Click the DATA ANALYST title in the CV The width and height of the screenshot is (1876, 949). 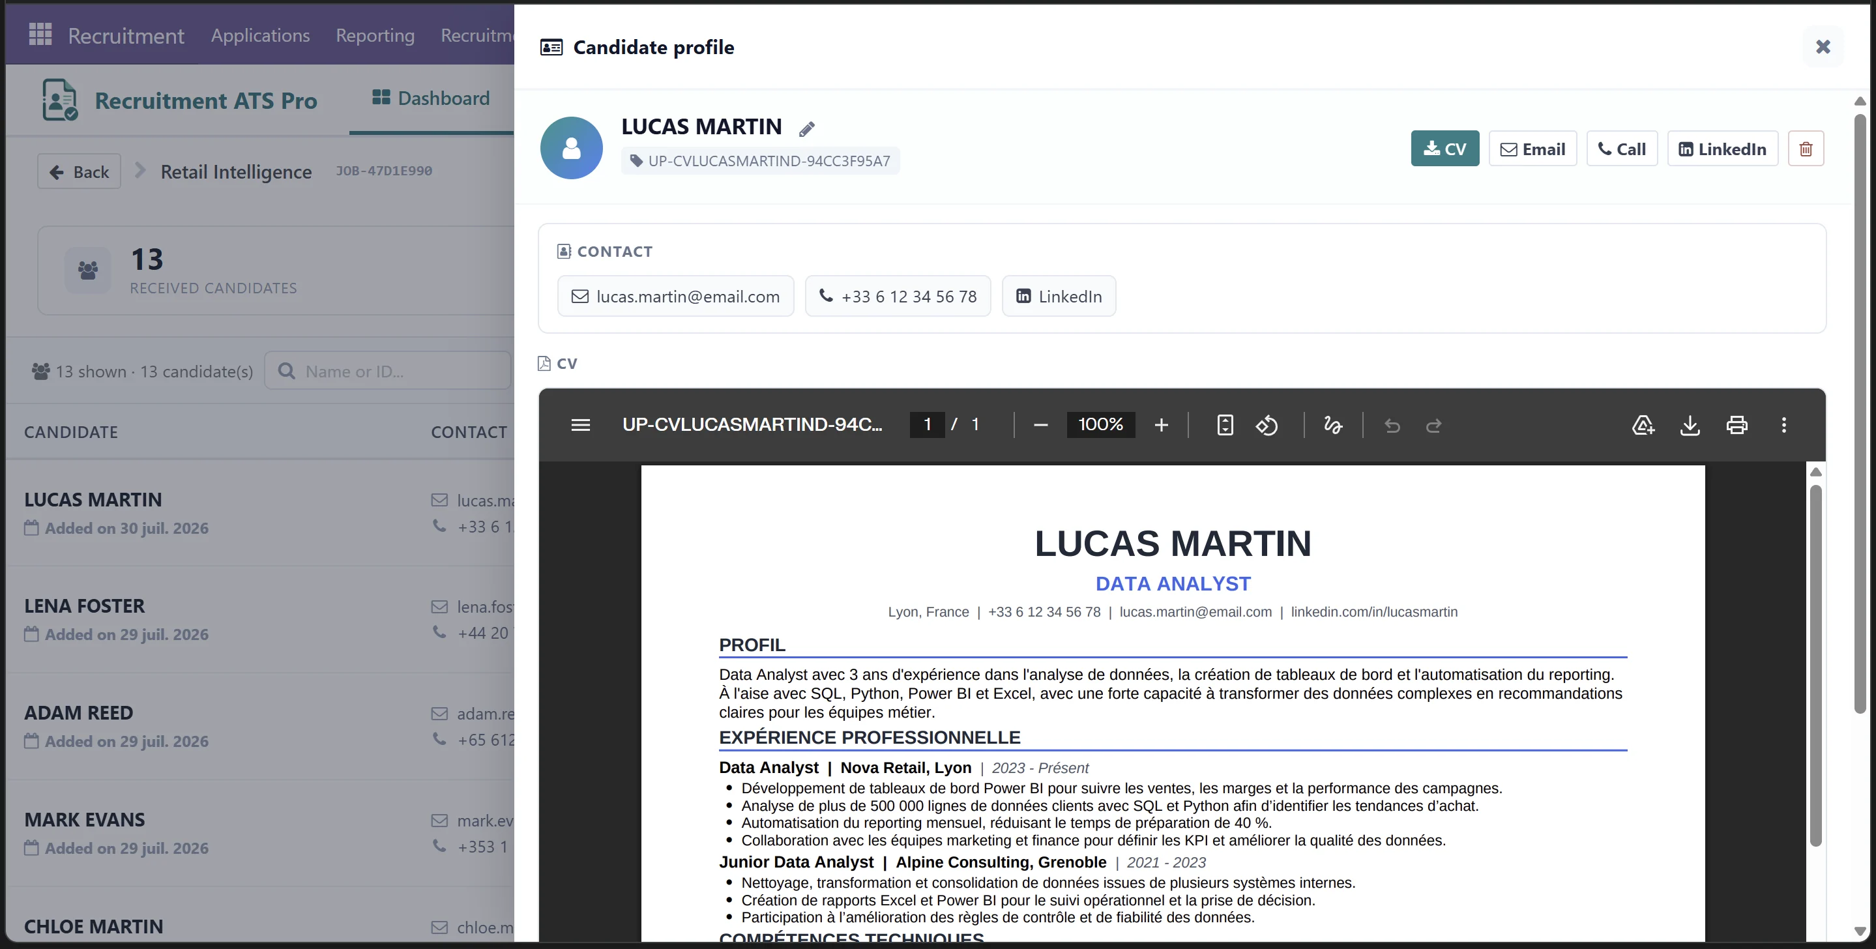coord(1173,583)
